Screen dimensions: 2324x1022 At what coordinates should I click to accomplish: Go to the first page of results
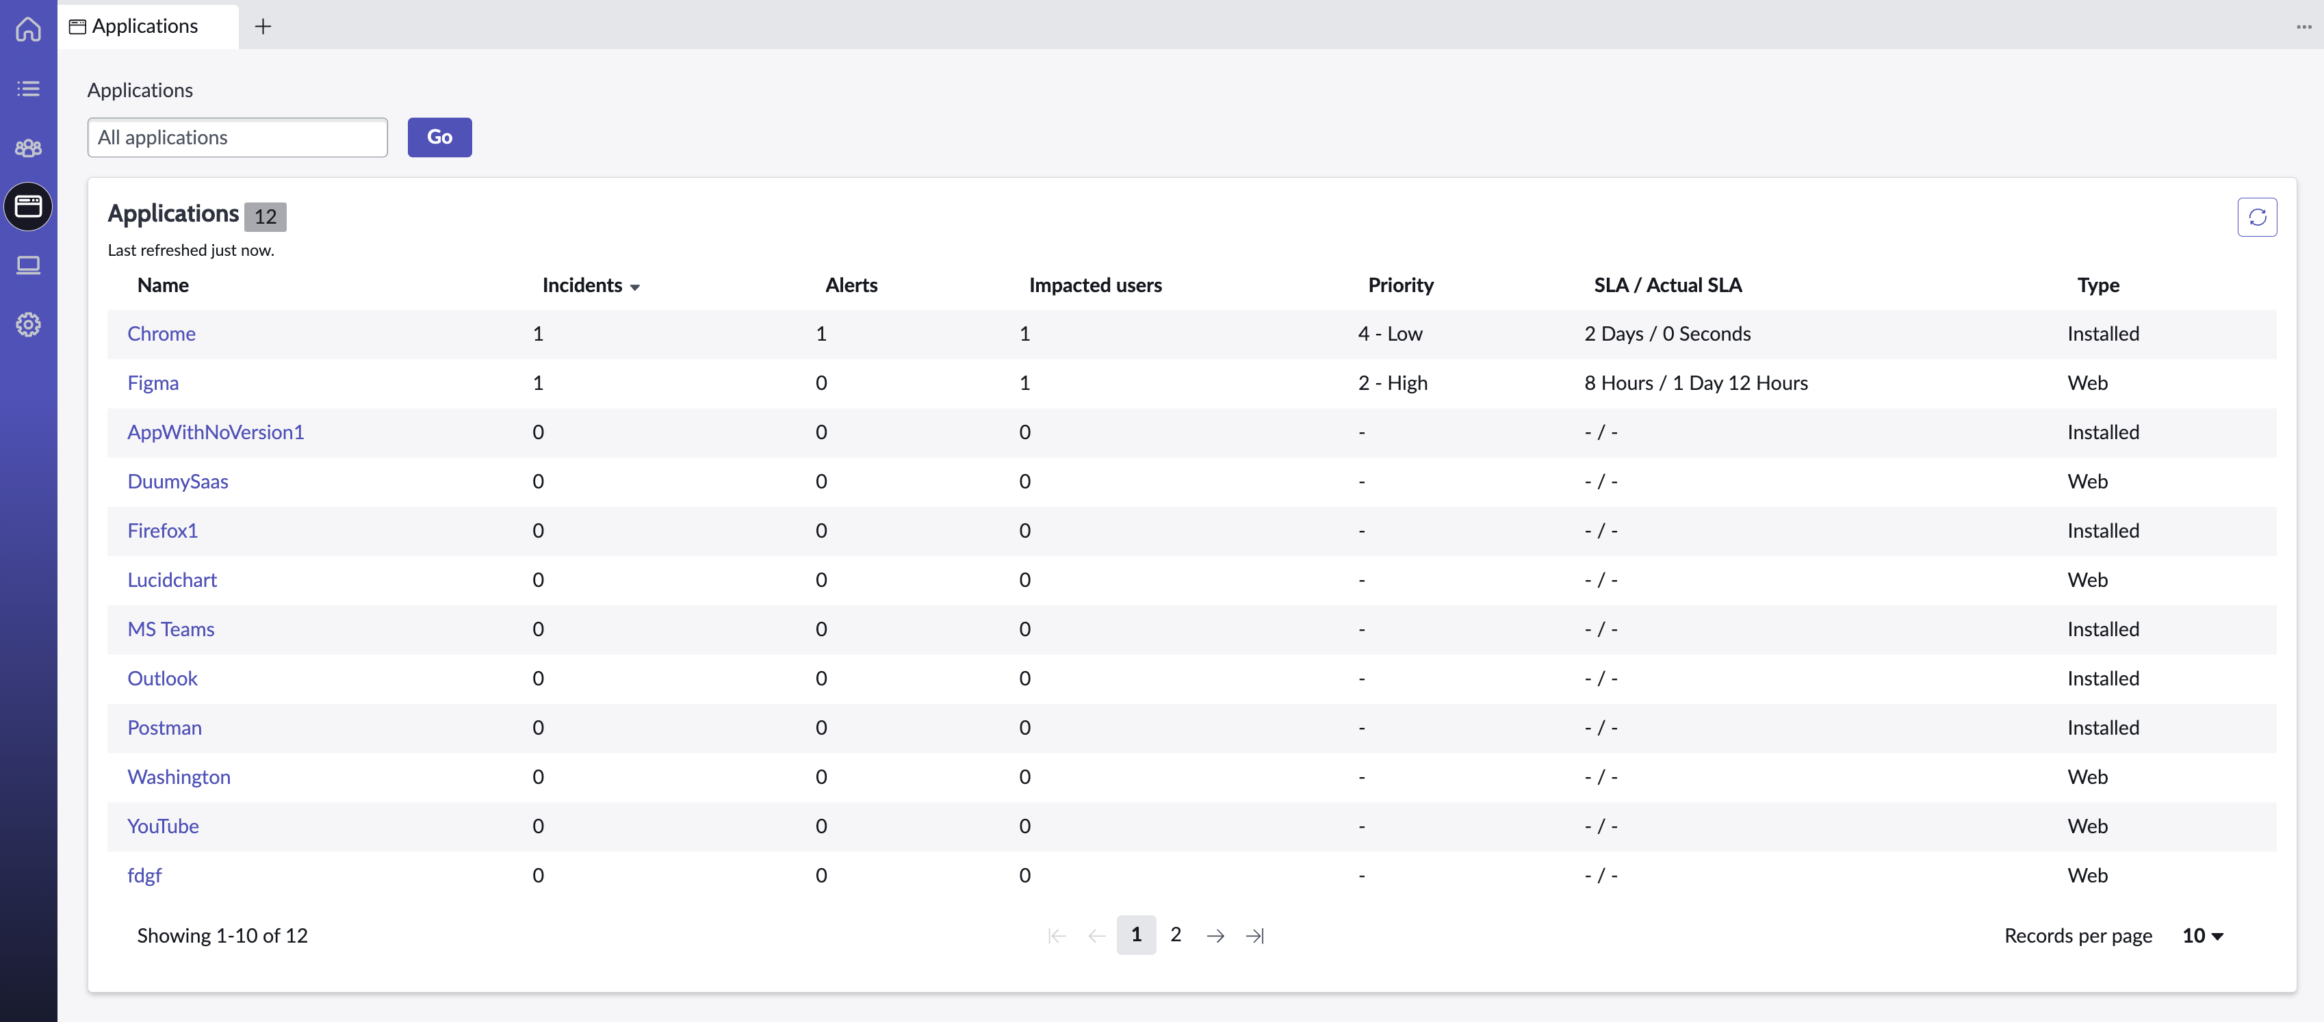tap(1057, 935)
